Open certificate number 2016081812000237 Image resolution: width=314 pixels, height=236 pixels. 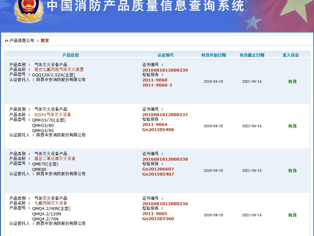(165, 115)
